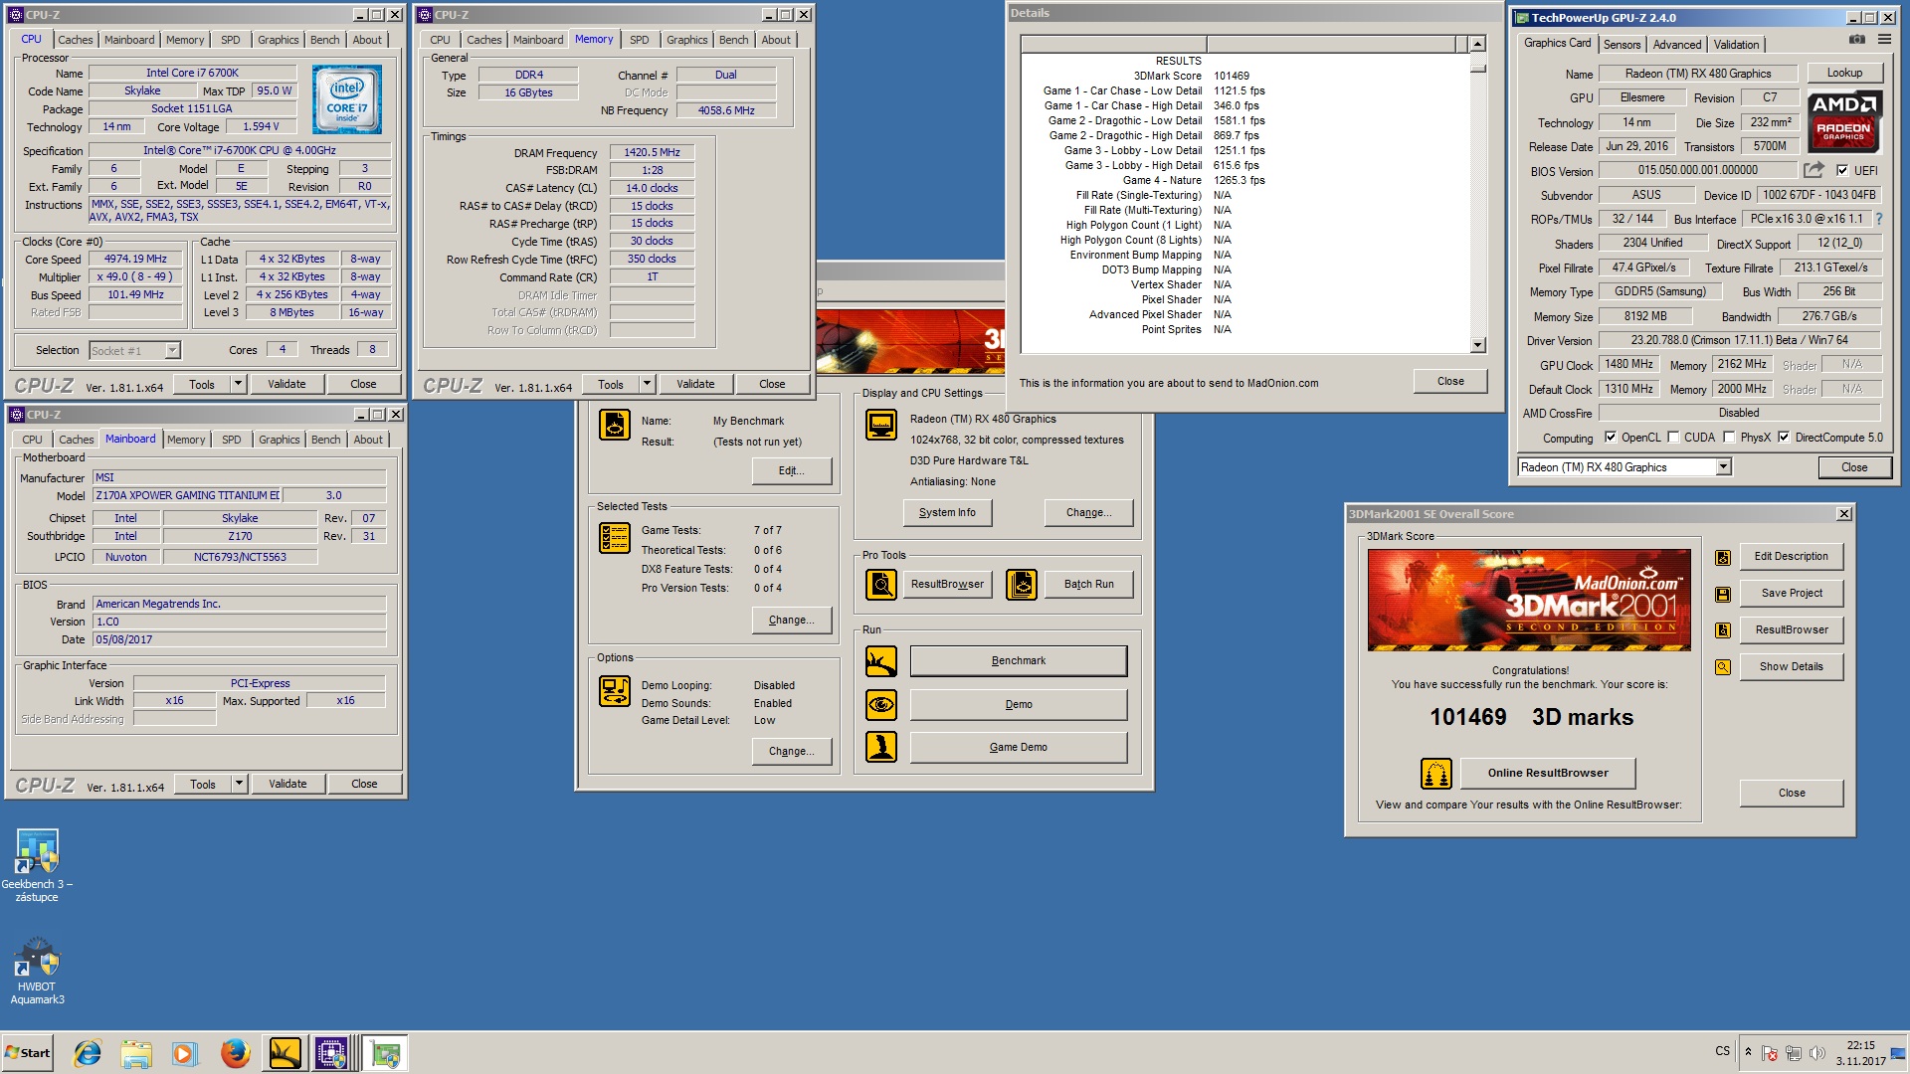Click the Benchmark run icon in 3DMark
The image size is (1910, 1074).
pos(881,661)
